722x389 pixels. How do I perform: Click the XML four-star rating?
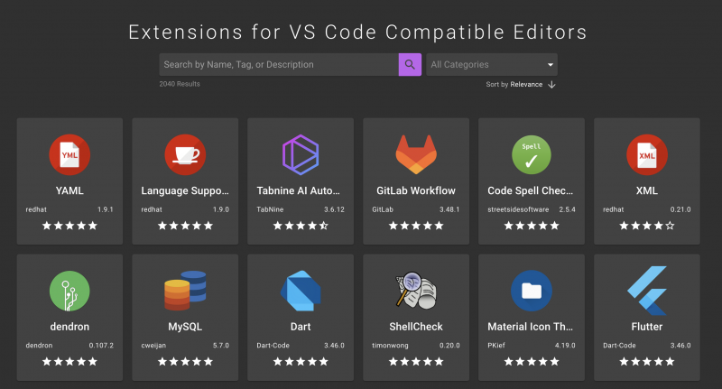click(x=647, y=226)
